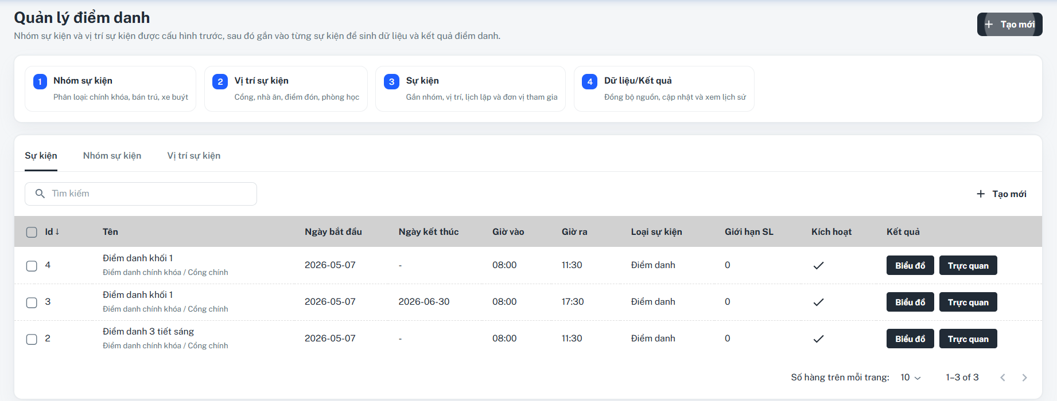Click the 1–3 of 3 pagination text
Viewport: 1057px width, 401px height.
click(x=962, y=378)
